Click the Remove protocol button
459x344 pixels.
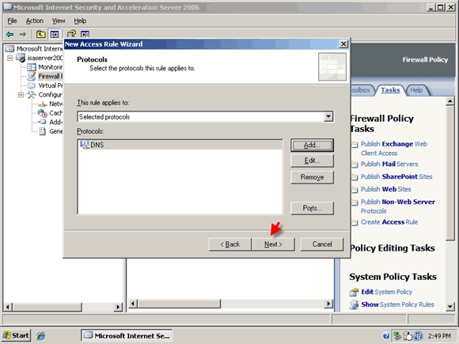[312, 177]
